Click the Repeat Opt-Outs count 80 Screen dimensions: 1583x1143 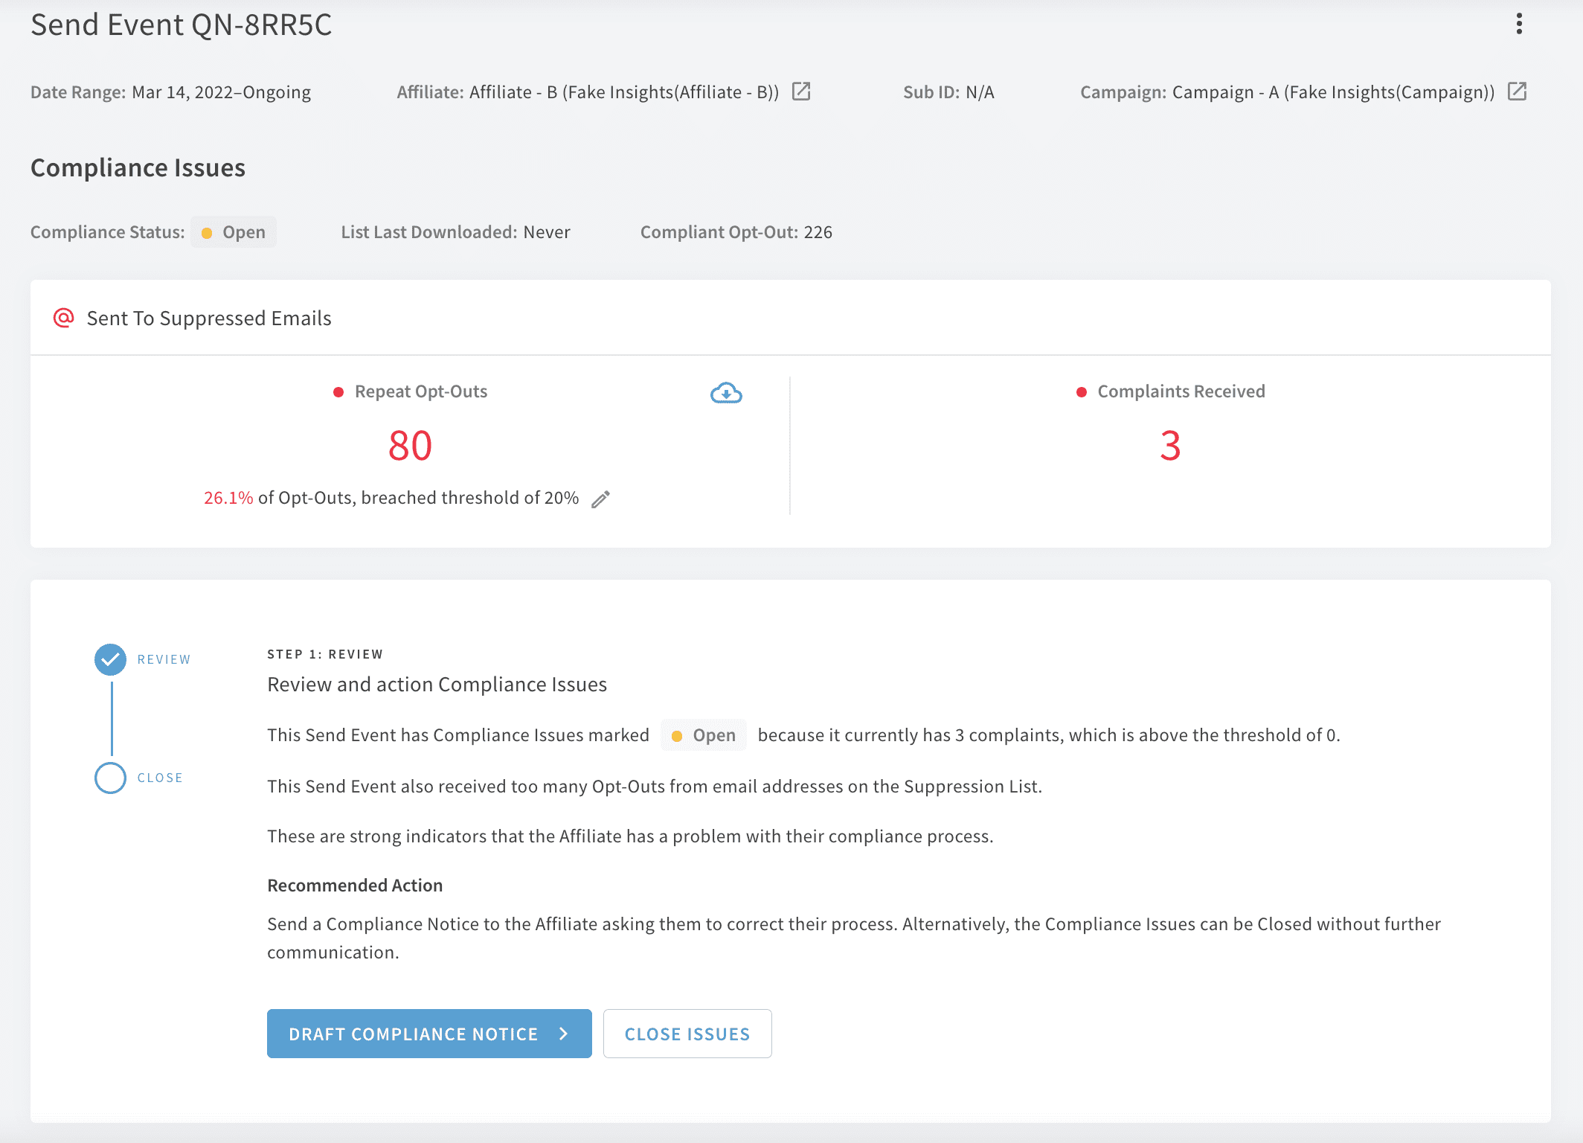point(410,446)
